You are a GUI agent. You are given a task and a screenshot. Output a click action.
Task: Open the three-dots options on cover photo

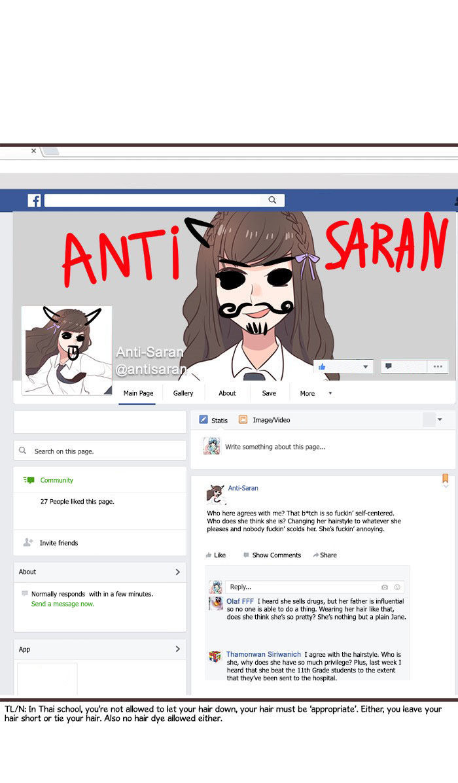438,367
